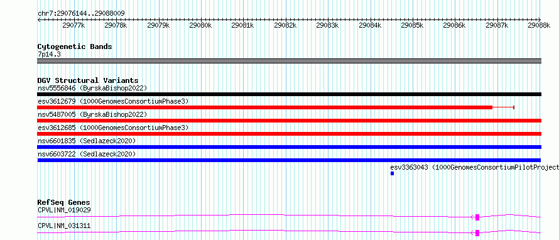Select the Cytogenetic Bands track title
The image size is (559, 240).
pos(75,46)
